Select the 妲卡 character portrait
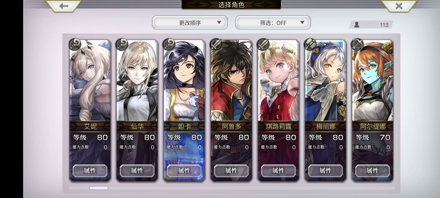 (x=184, y=81)
